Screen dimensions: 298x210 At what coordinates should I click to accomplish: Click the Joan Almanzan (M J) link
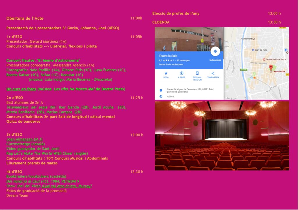[24, 139]
